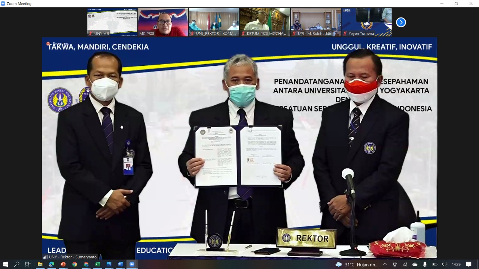
Task: Show next participants with the blue arrow
Action: (401, 22)
